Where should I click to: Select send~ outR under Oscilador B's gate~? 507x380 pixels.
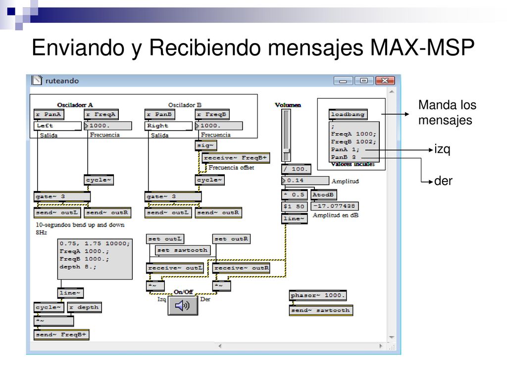click(218, 213)
